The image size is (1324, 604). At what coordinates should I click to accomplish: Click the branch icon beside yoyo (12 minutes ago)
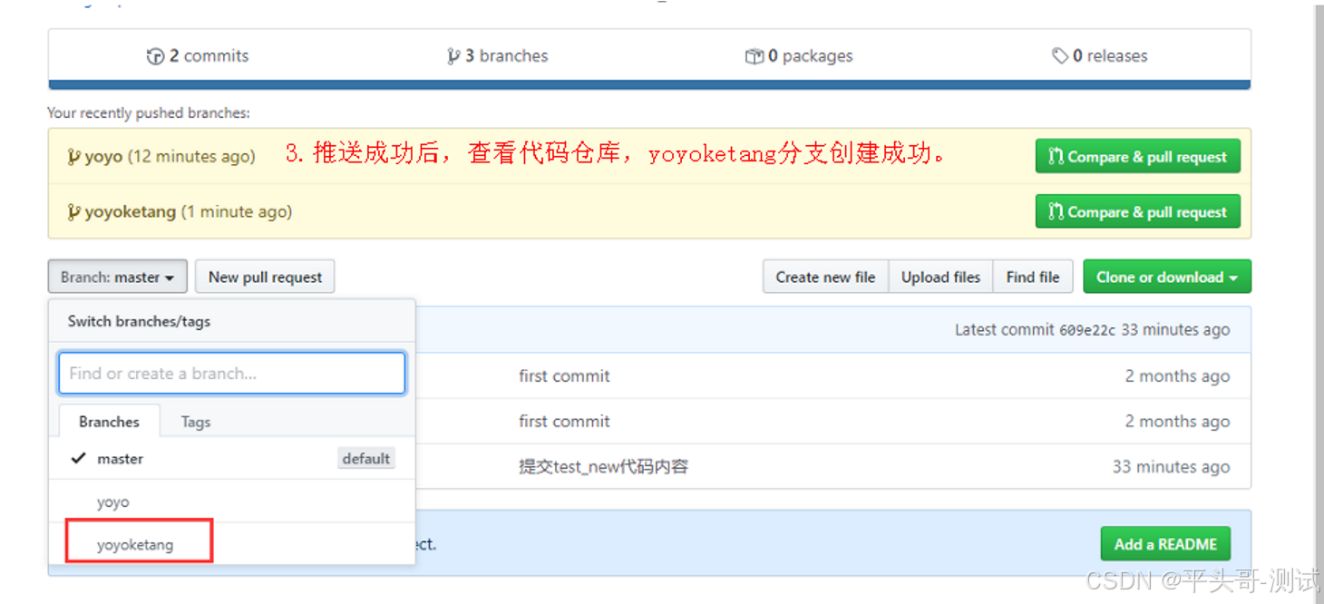point(73,156)
